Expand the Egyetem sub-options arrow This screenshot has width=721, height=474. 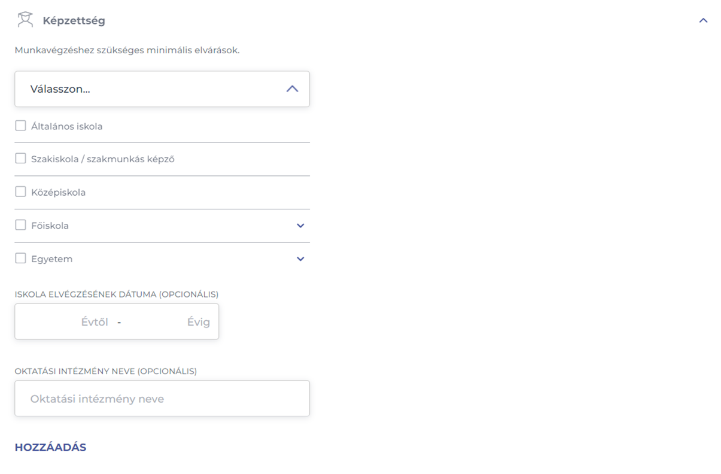point(300,259)
